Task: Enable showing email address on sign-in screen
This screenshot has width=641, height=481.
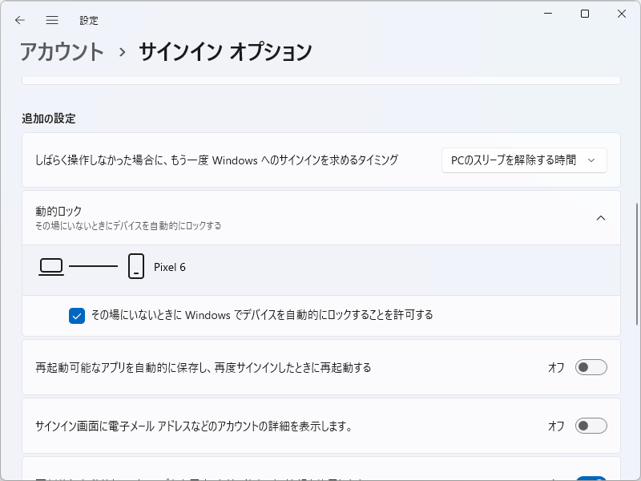Action: [591, 427]
